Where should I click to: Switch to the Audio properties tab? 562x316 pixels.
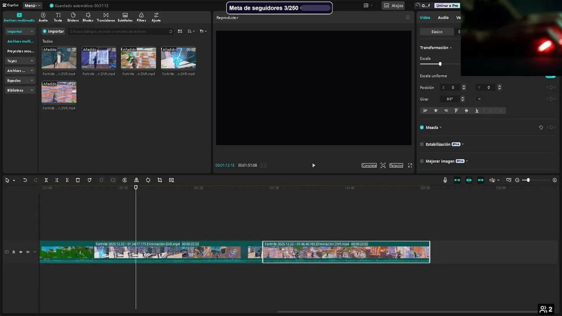[x=443, y=18]
